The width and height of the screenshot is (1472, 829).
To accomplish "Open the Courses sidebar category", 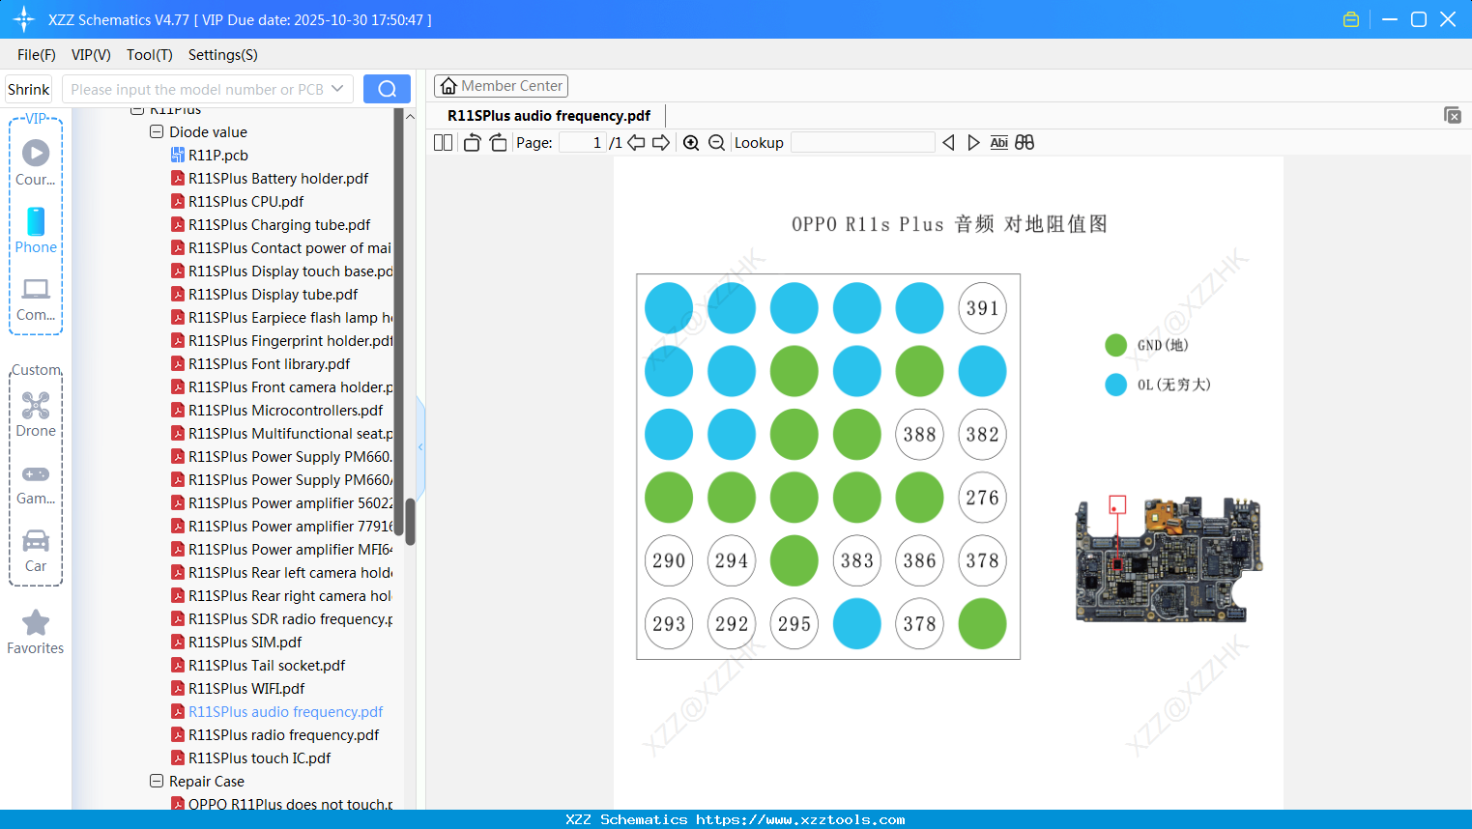I will [x=36, y=162].
